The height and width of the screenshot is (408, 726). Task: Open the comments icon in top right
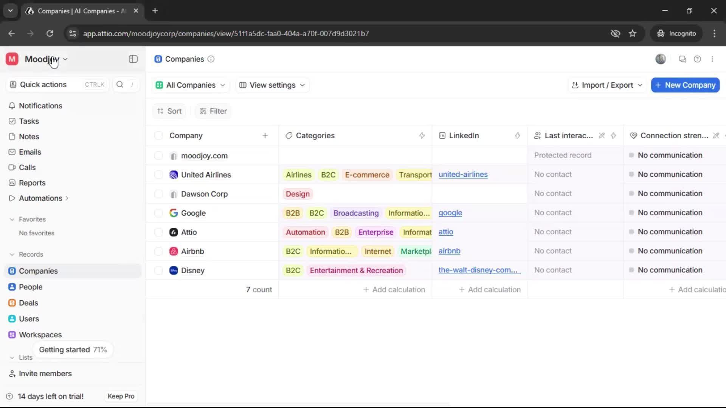click(x=682, y=59)
